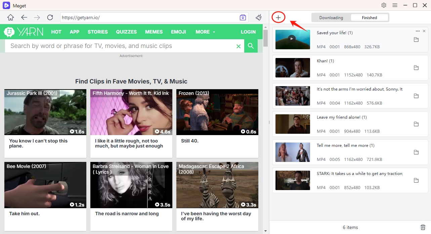Delete all finished items with the trash icon
The image size is (431, 234).
pos(423,227)
